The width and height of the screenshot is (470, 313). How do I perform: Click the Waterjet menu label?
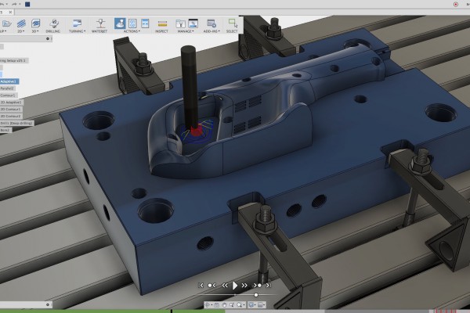pos(99,31)
